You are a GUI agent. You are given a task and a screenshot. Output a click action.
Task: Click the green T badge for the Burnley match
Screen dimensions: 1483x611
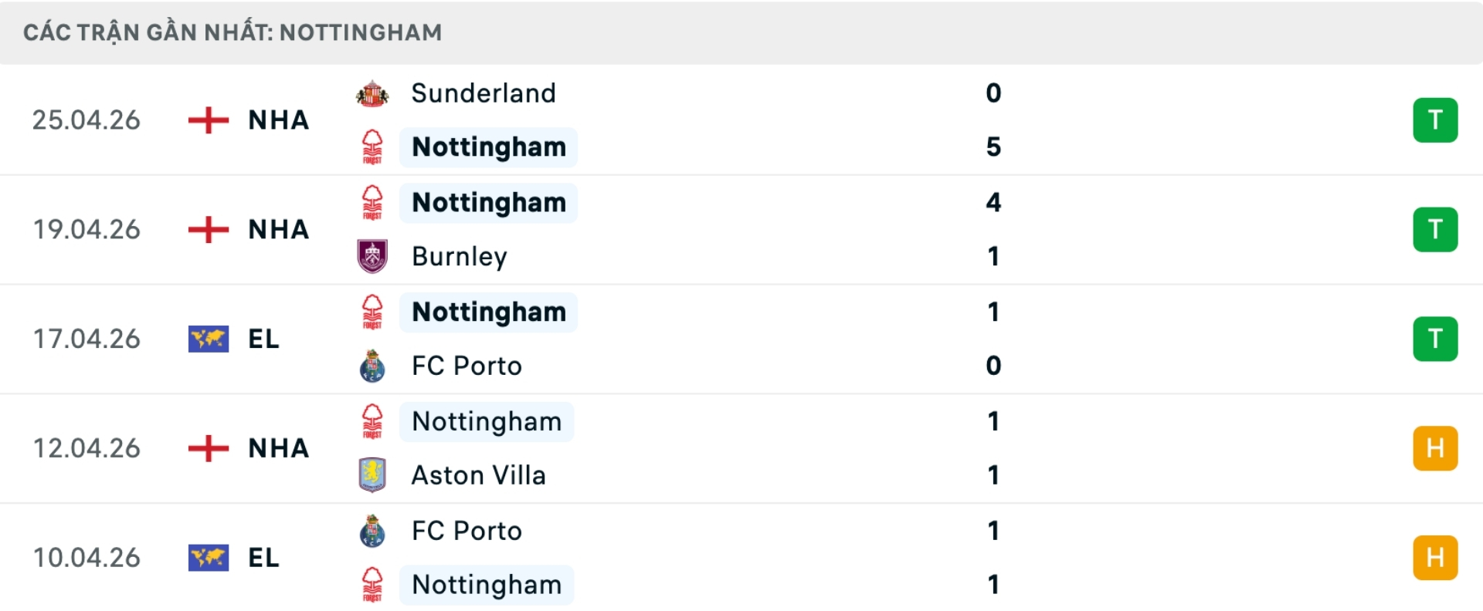pyautogui.click(x=1435, y=230)
